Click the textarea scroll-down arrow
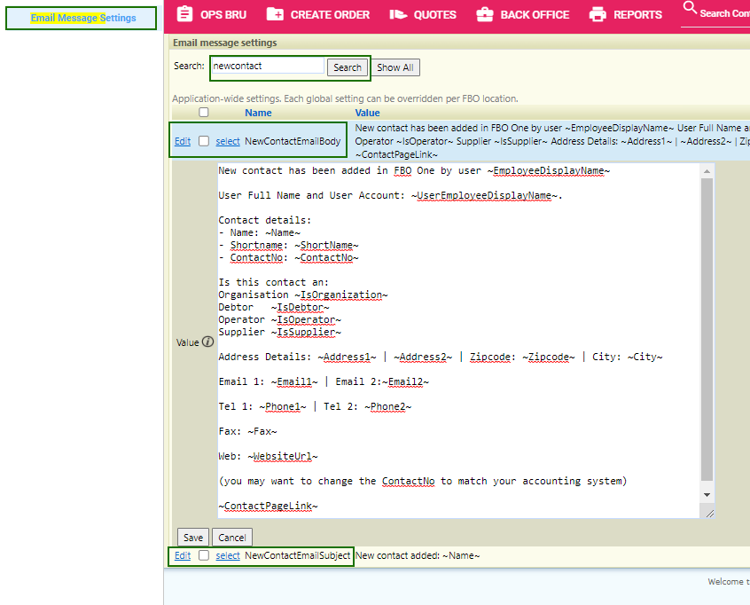The height and width of the screenshot is (605, 750). click(707, 495)
